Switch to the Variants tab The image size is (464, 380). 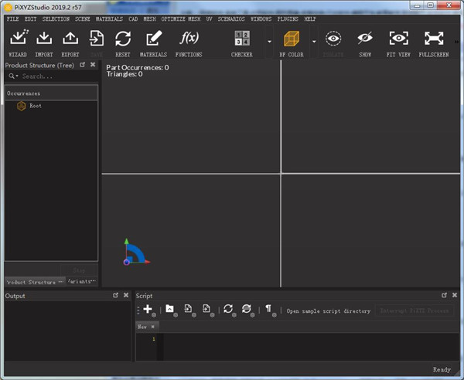pyautogui.click(x=80, y=282)
